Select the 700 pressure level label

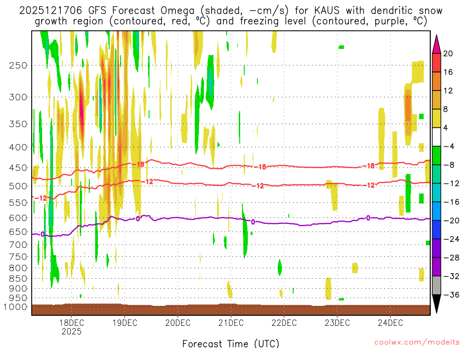coord(18,245)
